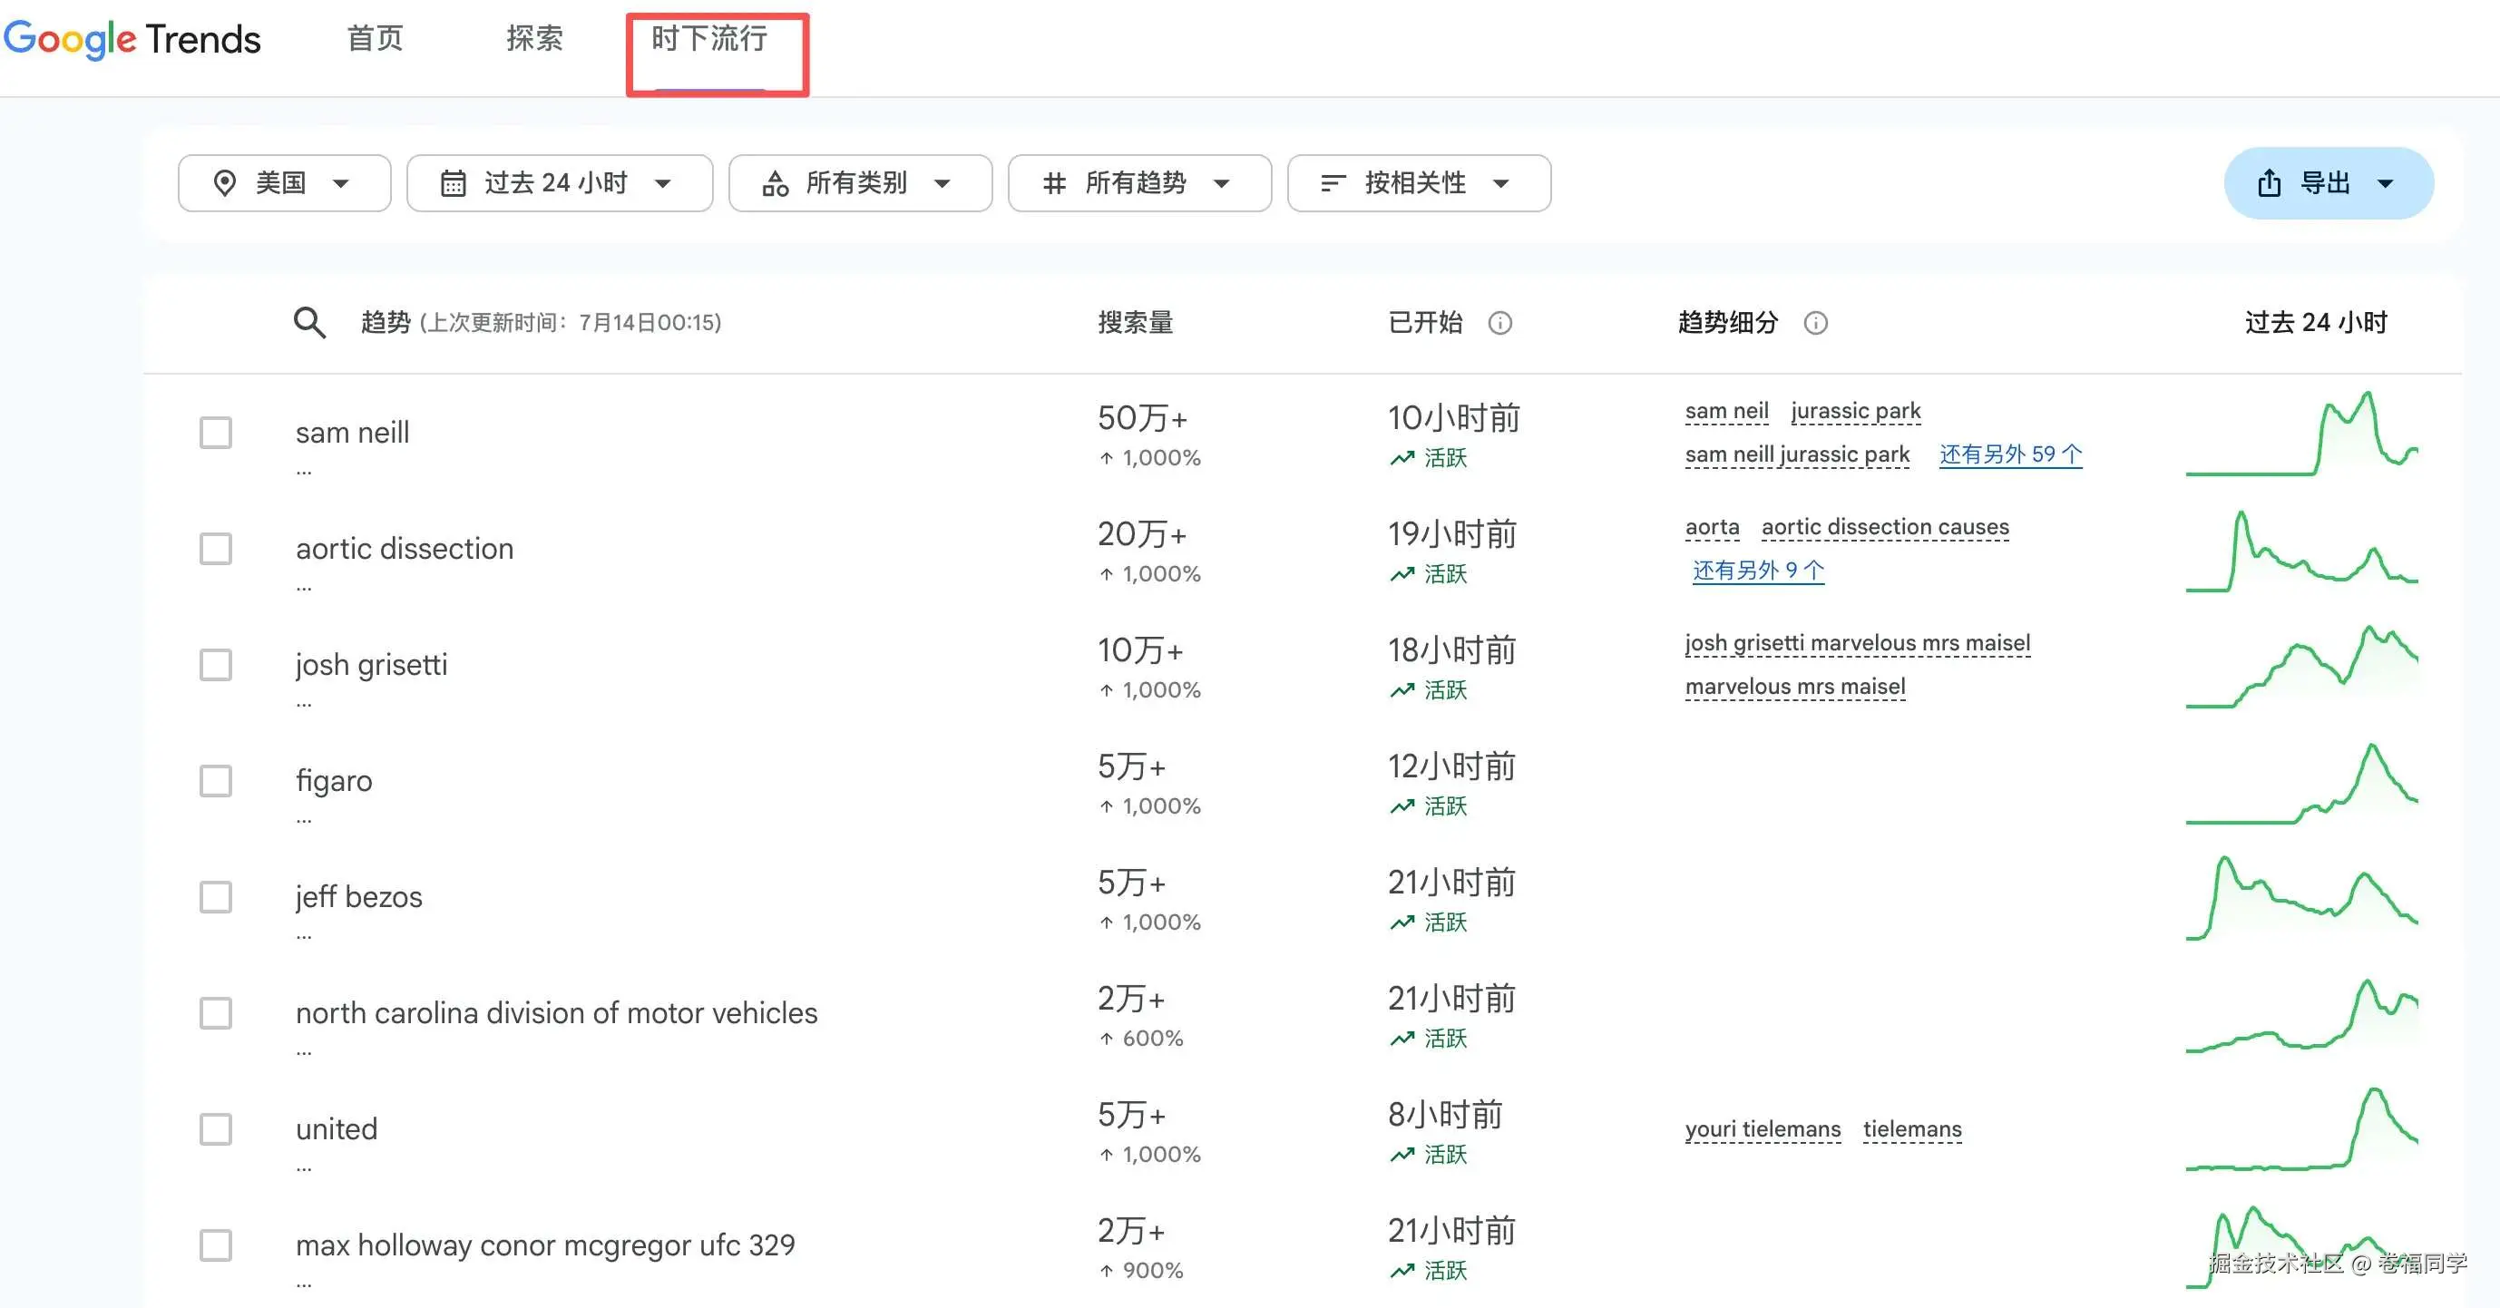Click the figaro 24-hour sparkline chart
Viewport: 2500px width, 1308px height.
(2302, 782)
